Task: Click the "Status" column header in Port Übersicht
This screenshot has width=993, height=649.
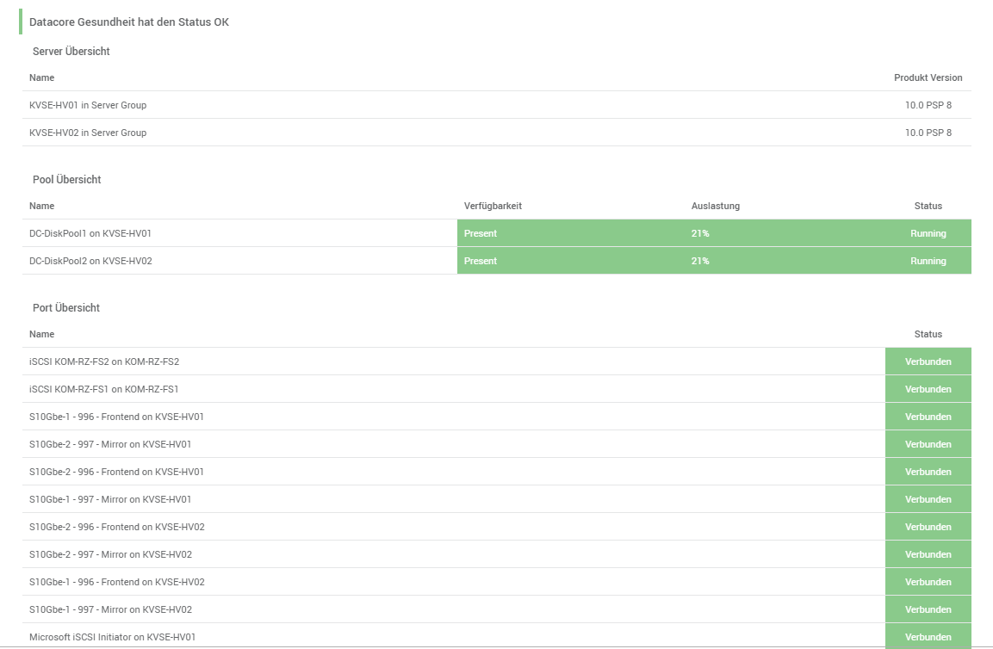Action: [928, 334]
